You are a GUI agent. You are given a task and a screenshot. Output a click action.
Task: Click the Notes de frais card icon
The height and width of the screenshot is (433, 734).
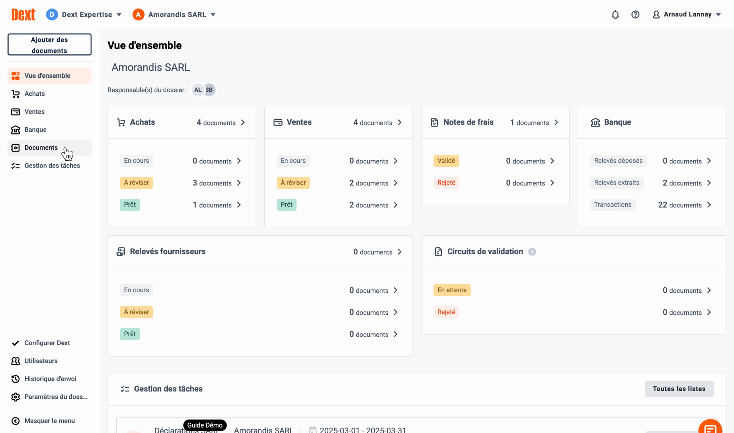(434, 122)
